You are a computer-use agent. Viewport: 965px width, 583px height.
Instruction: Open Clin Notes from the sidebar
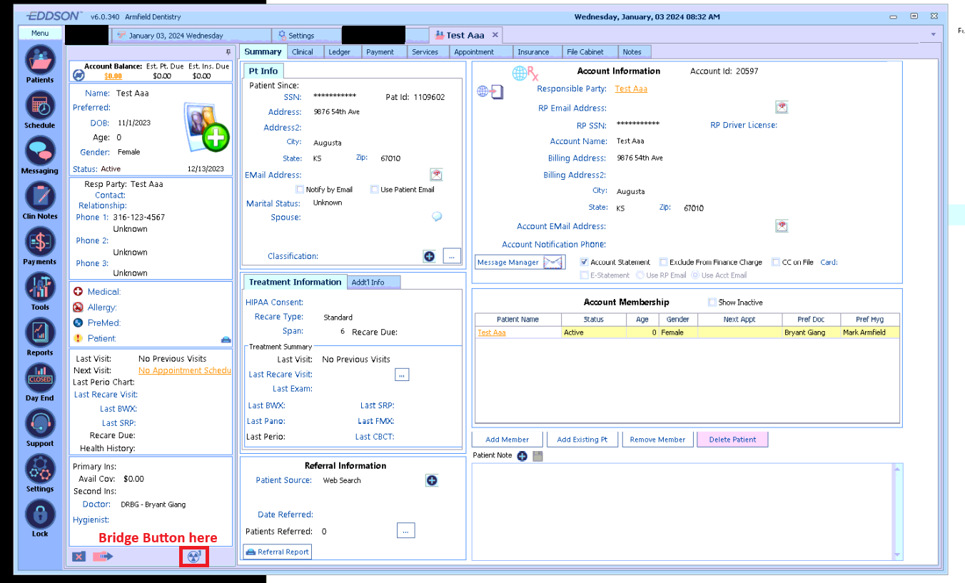point(40,196)
